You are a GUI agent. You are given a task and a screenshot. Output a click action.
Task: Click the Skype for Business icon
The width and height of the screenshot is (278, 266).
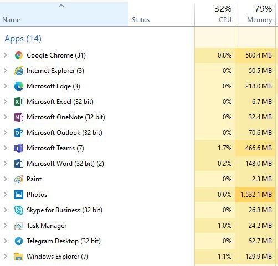pos(19,210)
